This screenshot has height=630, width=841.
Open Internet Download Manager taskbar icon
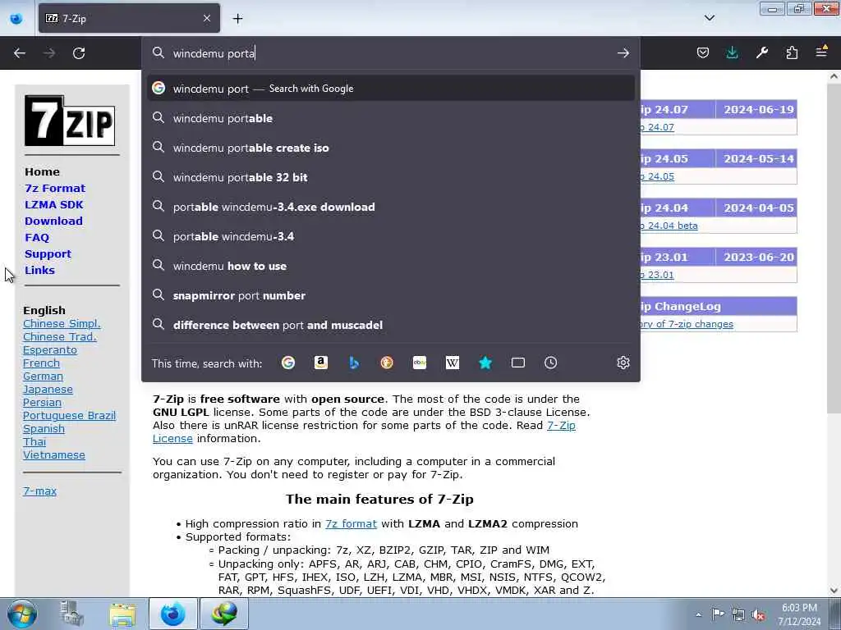pyautogui.click(x=223, y=614)
